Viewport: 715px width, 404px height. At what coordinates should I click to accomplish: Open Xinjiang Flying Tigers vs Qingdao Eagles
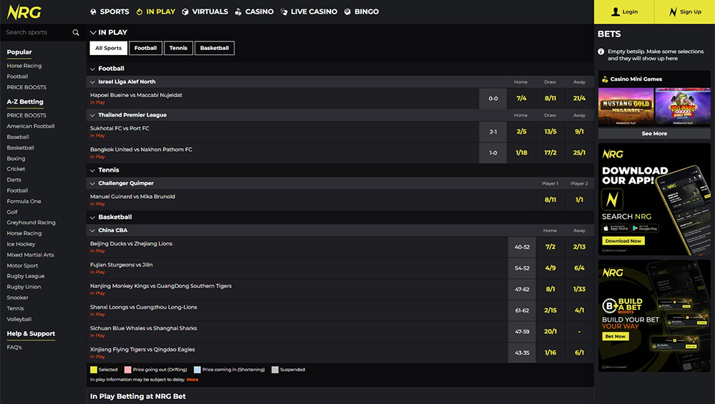(x=142, y=350)
